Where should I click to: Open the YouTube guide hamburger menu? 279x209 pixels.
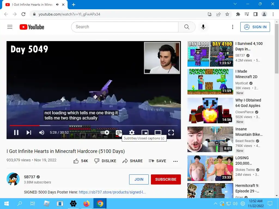click(x=10, y=27)
